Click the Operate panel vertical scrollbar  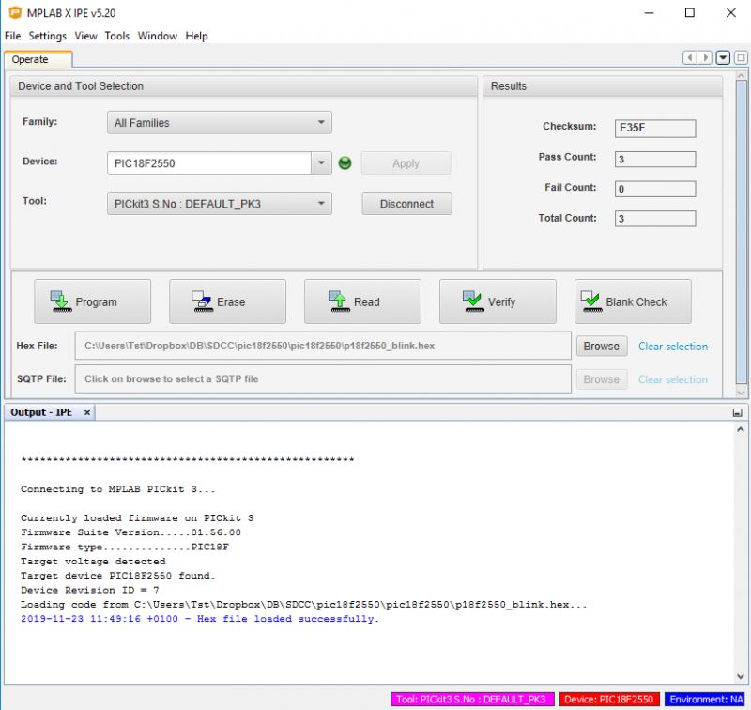click(742, 232)
